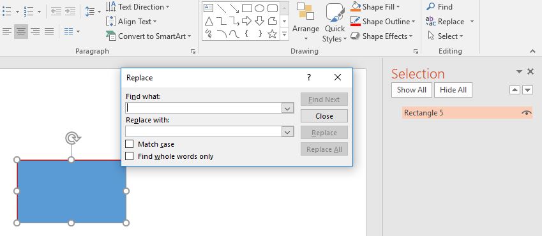Open the Format Shape dialog launcher in Drawing
Viewport: 542px width, 236px height.
416,52
